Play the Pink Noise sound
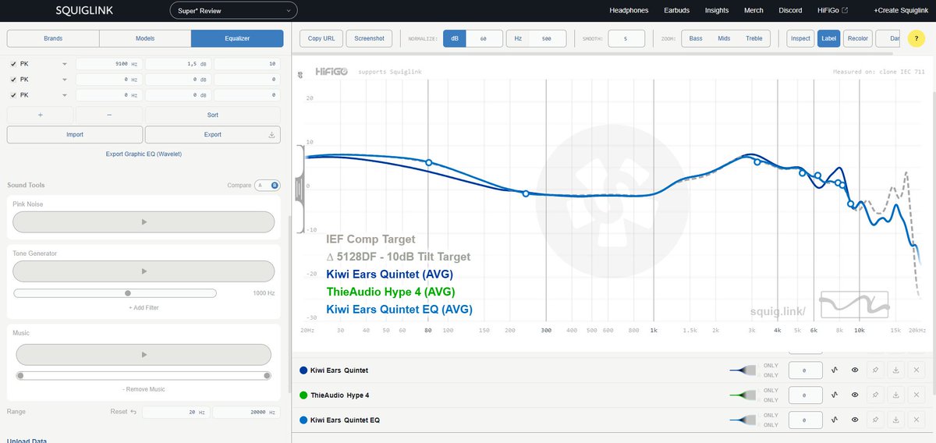Viewport: 936px width, 443px height. 144,221
